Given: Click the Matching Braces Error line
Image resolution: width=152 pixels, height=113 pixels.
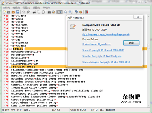Looking at the screenshot, I should pyautogui.click(x=48, y=82).
